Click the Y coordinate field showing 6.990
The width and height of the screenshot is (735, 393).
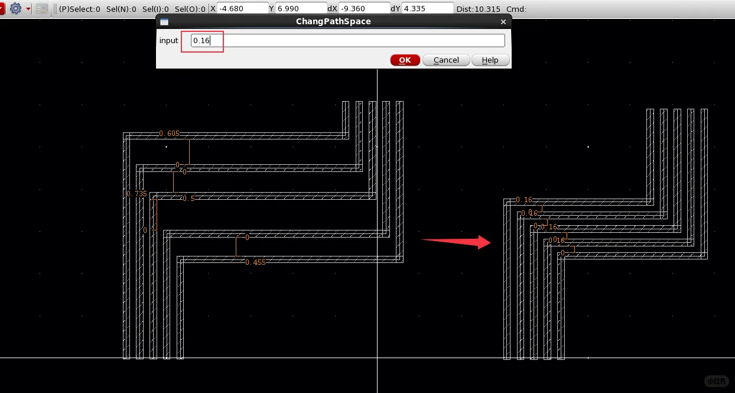pos(301,8)
